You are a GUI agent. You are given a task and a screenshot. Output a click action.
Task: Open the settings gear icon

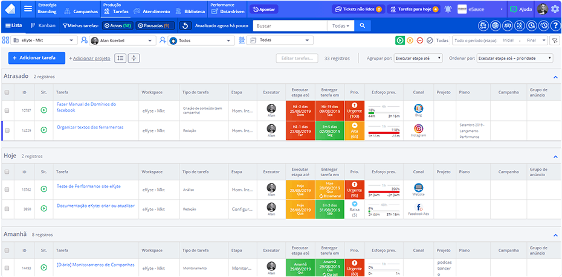click(x=555, y=9)
